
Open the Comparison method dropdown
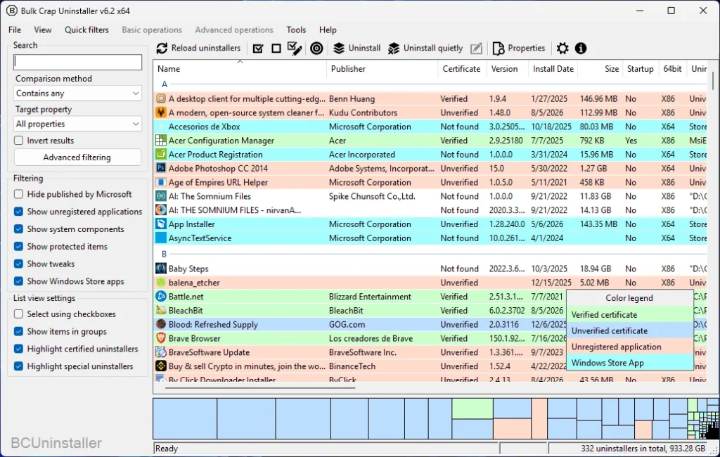(x=77, y=94)
